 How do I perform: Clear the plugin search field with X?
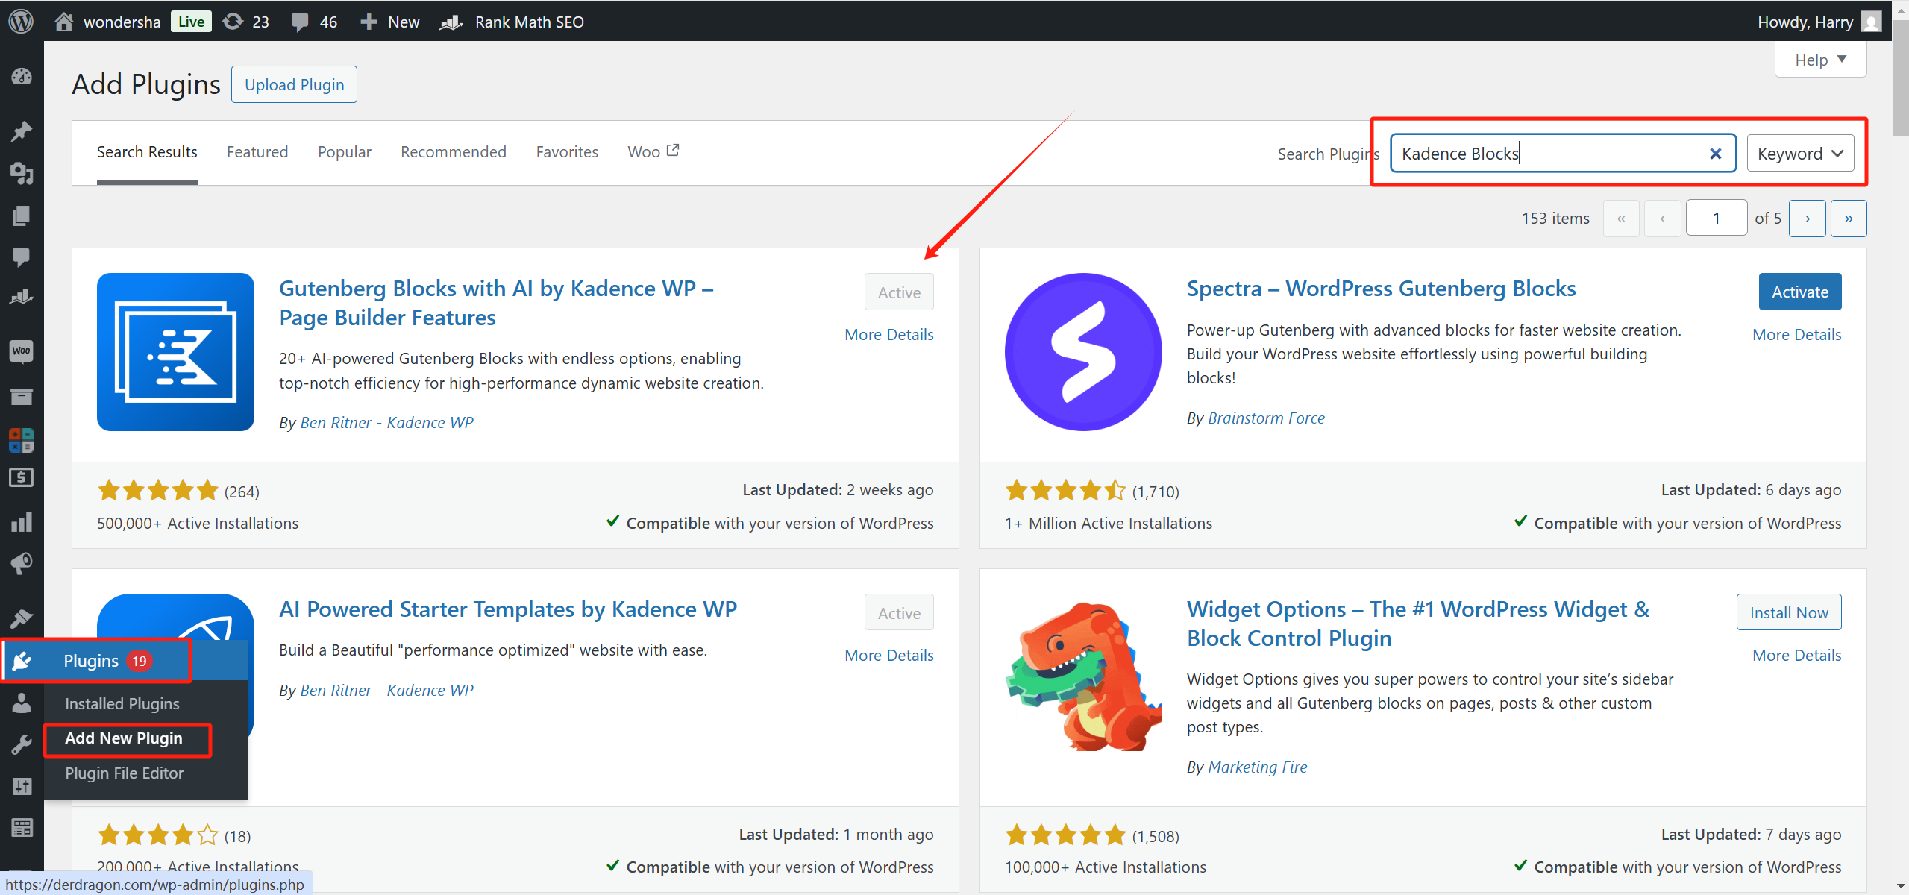[1715, 154]
